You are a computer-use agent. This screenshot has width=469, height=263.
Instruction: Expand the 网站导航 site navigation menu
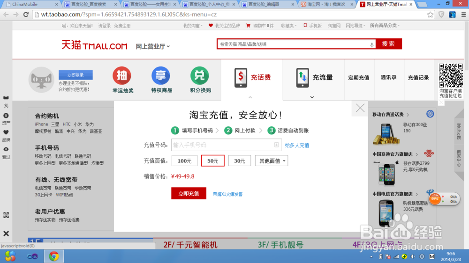[x=356, y=26]
